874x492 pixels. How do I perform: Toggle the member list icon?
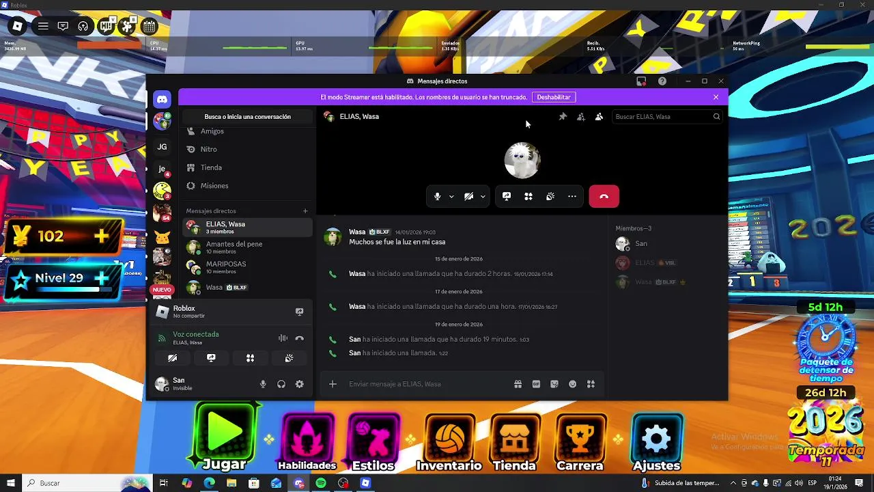tap(599, 117)
